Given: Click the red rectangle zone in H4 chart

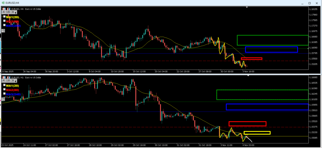Looking at the screenshot, I should (251, 58).
